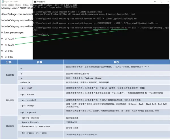Click the ':AllowPackage' line in Notepad
The height and width of the screenshot is (139, 170).
[17, 14]
